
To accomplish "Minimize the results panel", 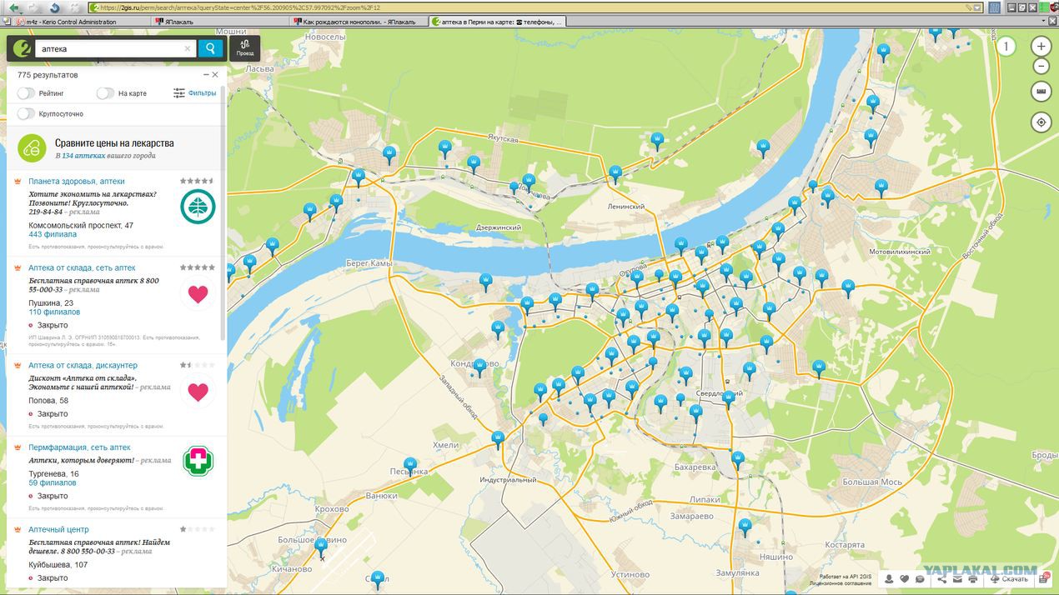I will point(206,75).
